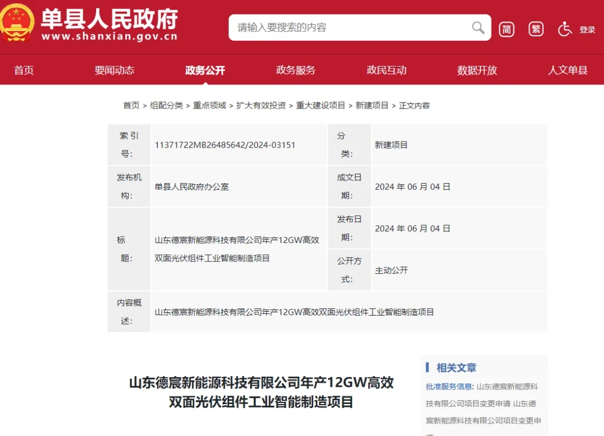Image resolution: width=604 pixels, height=436 pixels.
Task: Click the 索引号 label cell
Action: 129,144
